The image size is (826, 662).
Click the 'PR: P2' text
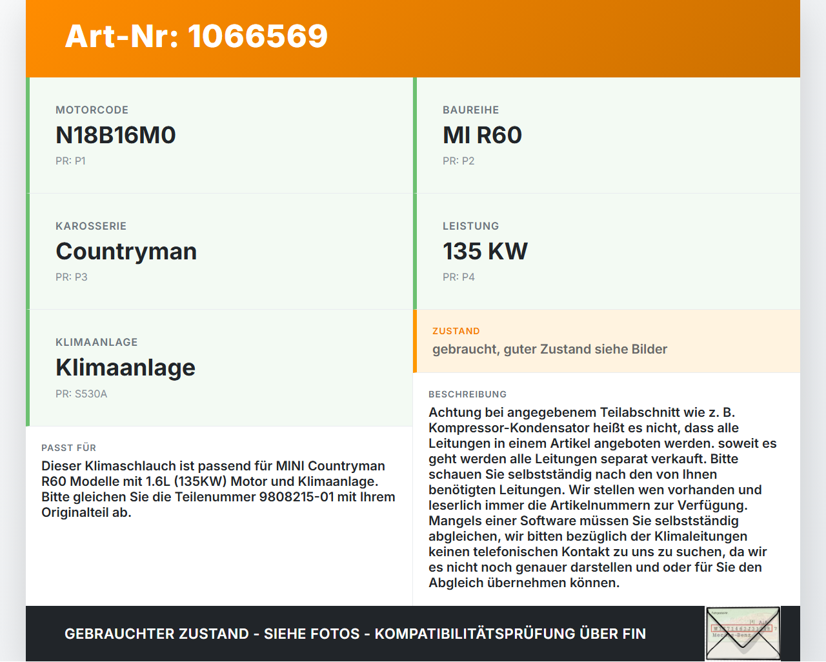coord(458,161)
